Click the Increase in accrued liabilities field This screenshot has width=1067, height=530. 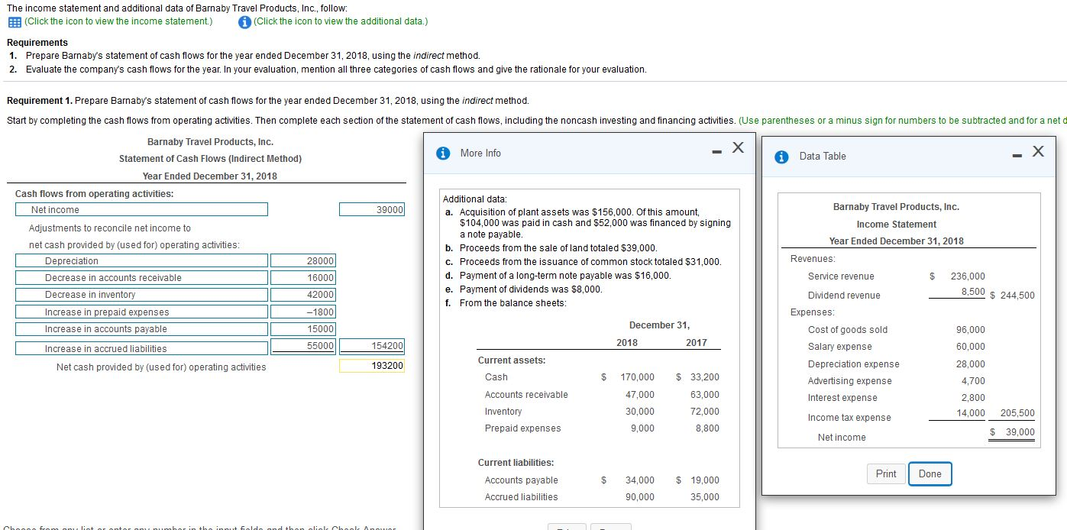pos(302,346)
